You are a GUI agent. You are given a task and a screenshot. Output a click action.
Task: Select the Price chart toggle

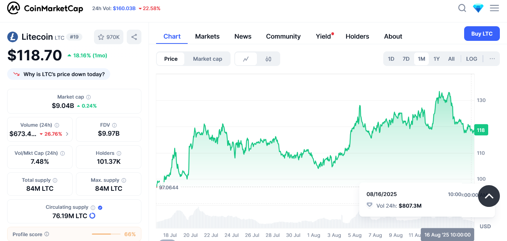171,59
